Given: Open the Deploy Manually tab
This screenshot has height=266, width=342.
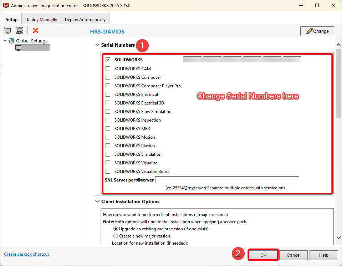Looking at the screenshot, I should click(x=41, y=19).
